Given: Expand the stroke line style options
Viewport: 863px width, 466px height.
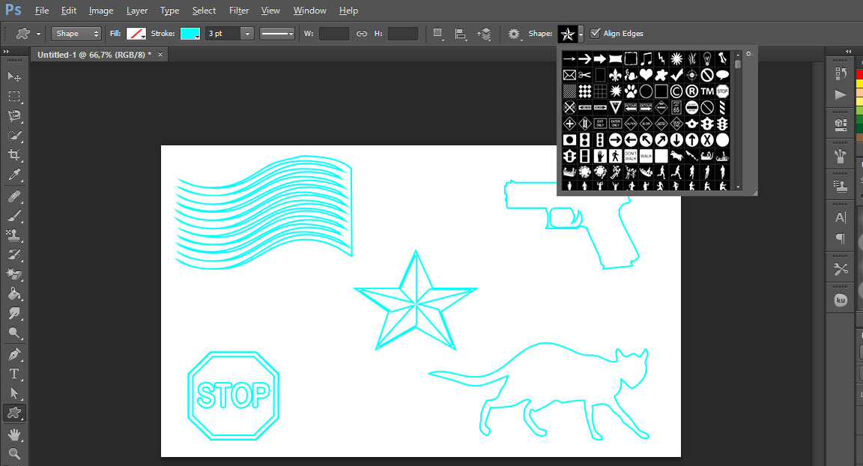Looking at the screenshot, I should (x=277, y=34).
